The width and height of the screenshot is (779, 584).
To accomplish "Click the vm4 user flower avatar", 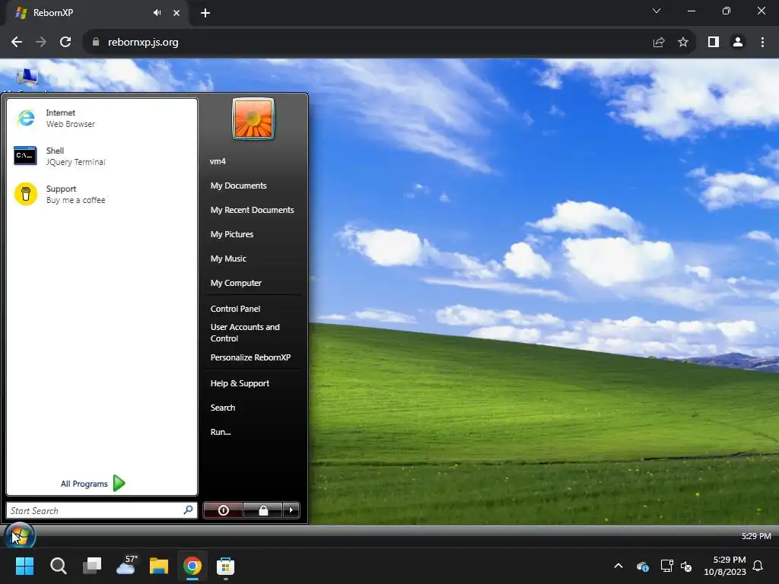I will (x=253, y=119).
